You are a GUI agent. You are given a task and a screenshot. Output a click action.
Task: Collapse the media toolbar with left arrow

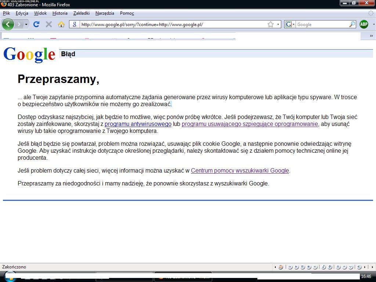275,267
